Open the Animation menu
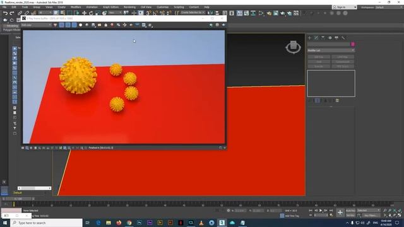Viewport: 404px width, 227px height. click(x=92, y=7)
